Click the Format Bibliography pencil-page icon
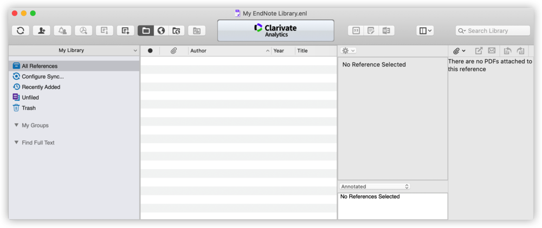Screen dimensions: 542x228 [x=371, y=31]
